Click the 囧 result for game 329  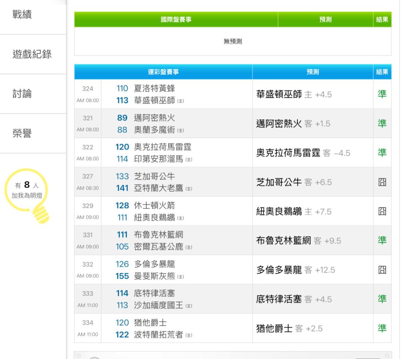(382, 211)
